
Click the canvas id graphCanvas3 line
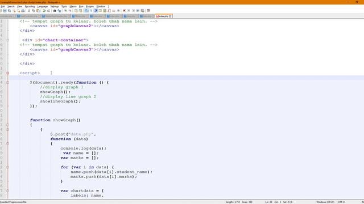[75, 49]
